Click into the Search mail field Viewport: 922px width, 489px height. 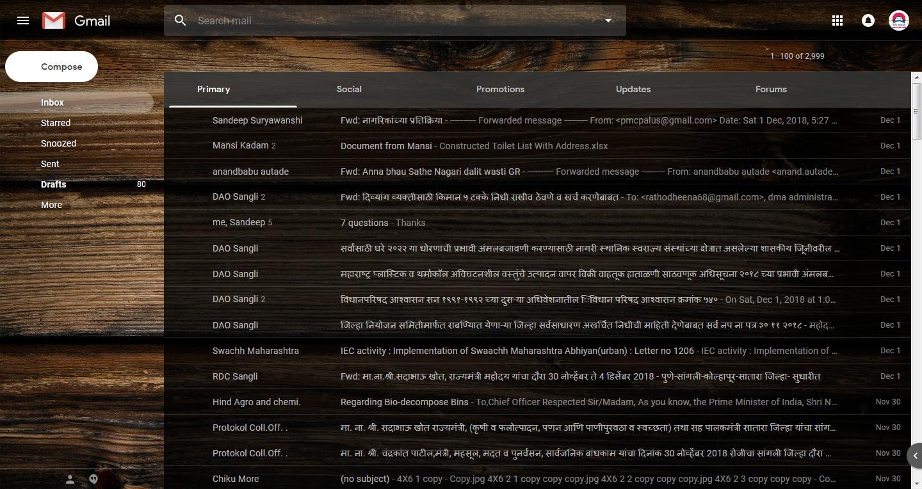384,20
